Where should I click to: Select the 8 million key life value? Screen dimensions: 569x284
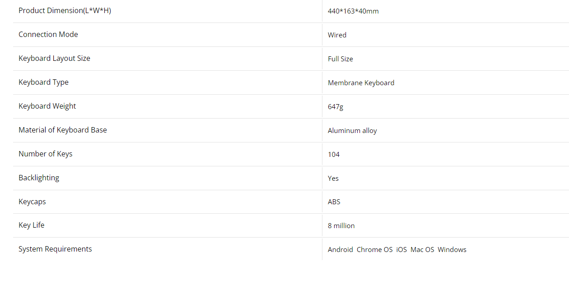pyautogui.click(x=341, y=226)
